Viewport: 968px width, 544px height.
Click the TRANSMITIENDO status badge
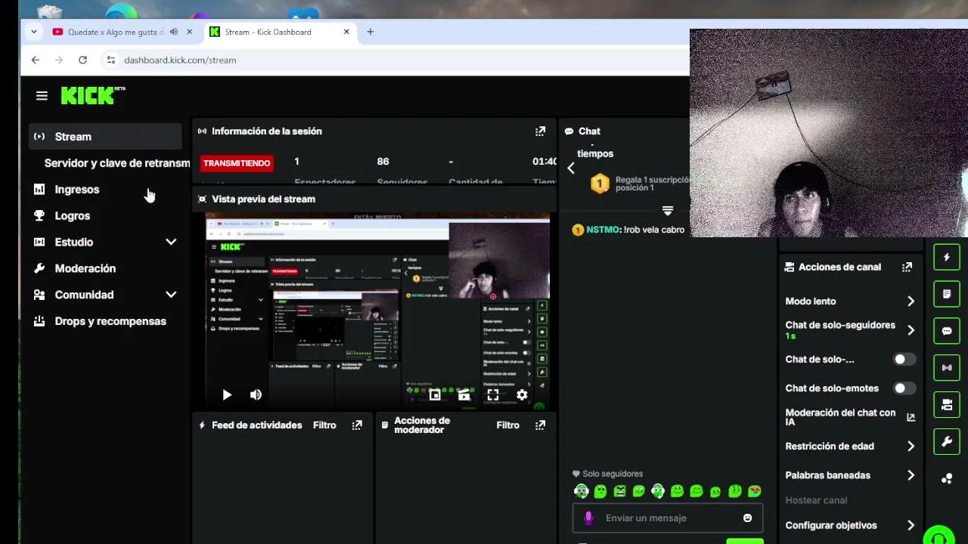[x=237, y=163]
